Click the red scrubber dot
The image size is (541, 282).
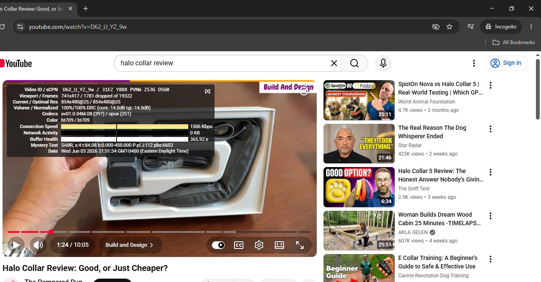click(51, 232)
